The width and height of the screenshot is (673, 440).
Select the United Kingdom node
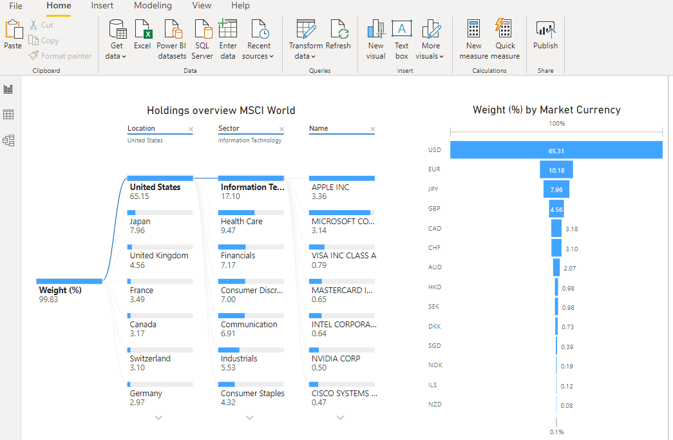coord(160,258)
